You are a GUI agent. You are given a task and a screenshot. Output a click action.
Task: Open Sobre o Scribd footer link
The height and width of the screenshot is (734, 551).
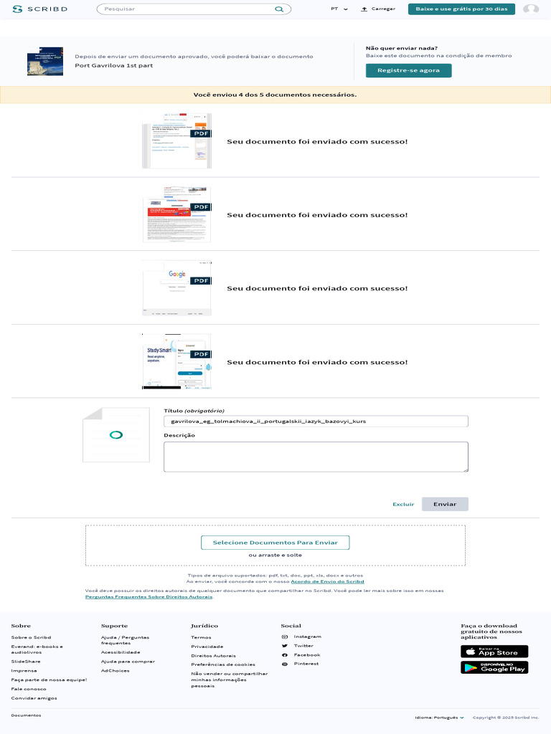31,637
